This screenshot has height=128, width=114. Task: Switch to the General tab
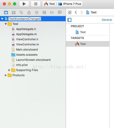(x=107, y=20)
